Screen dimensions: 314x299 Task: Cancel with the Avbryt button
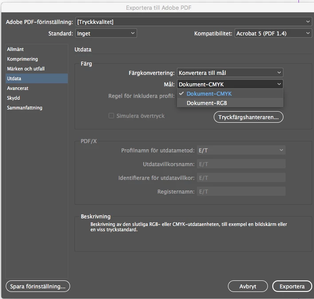point(248,286)
